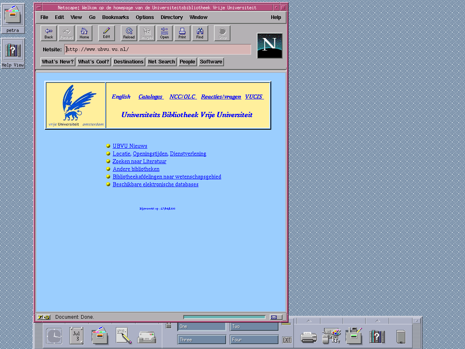Open the Window menu
The image size is (465, 349).
click(199, 17)
